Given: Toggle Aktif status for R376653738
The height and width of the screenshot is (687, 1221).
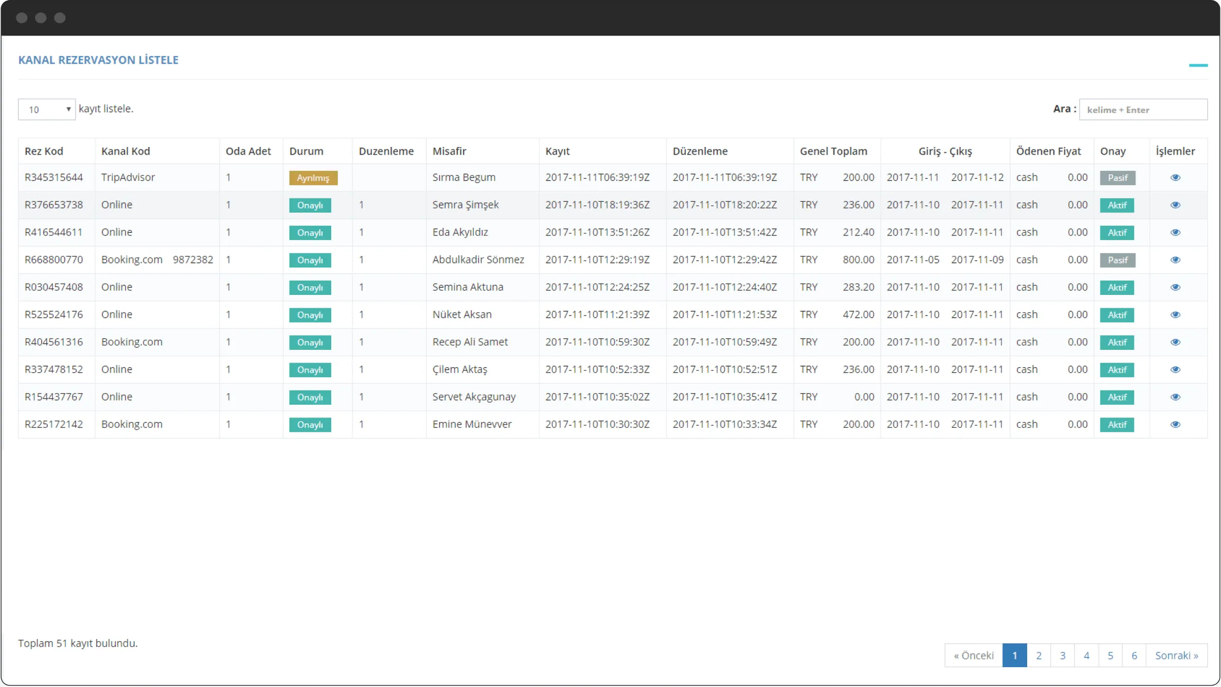Looking at the screenshot, I should pyautogui.click(x=1117, y=204).
